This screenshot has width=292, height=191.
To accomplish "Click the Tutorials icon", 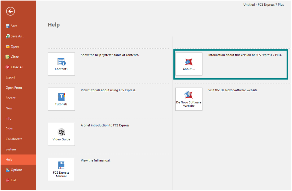I will [61, 99].
